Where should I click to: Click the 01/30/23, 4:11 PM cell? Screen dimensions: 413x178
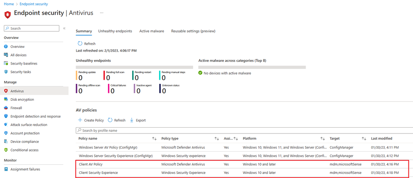(384, 147)
